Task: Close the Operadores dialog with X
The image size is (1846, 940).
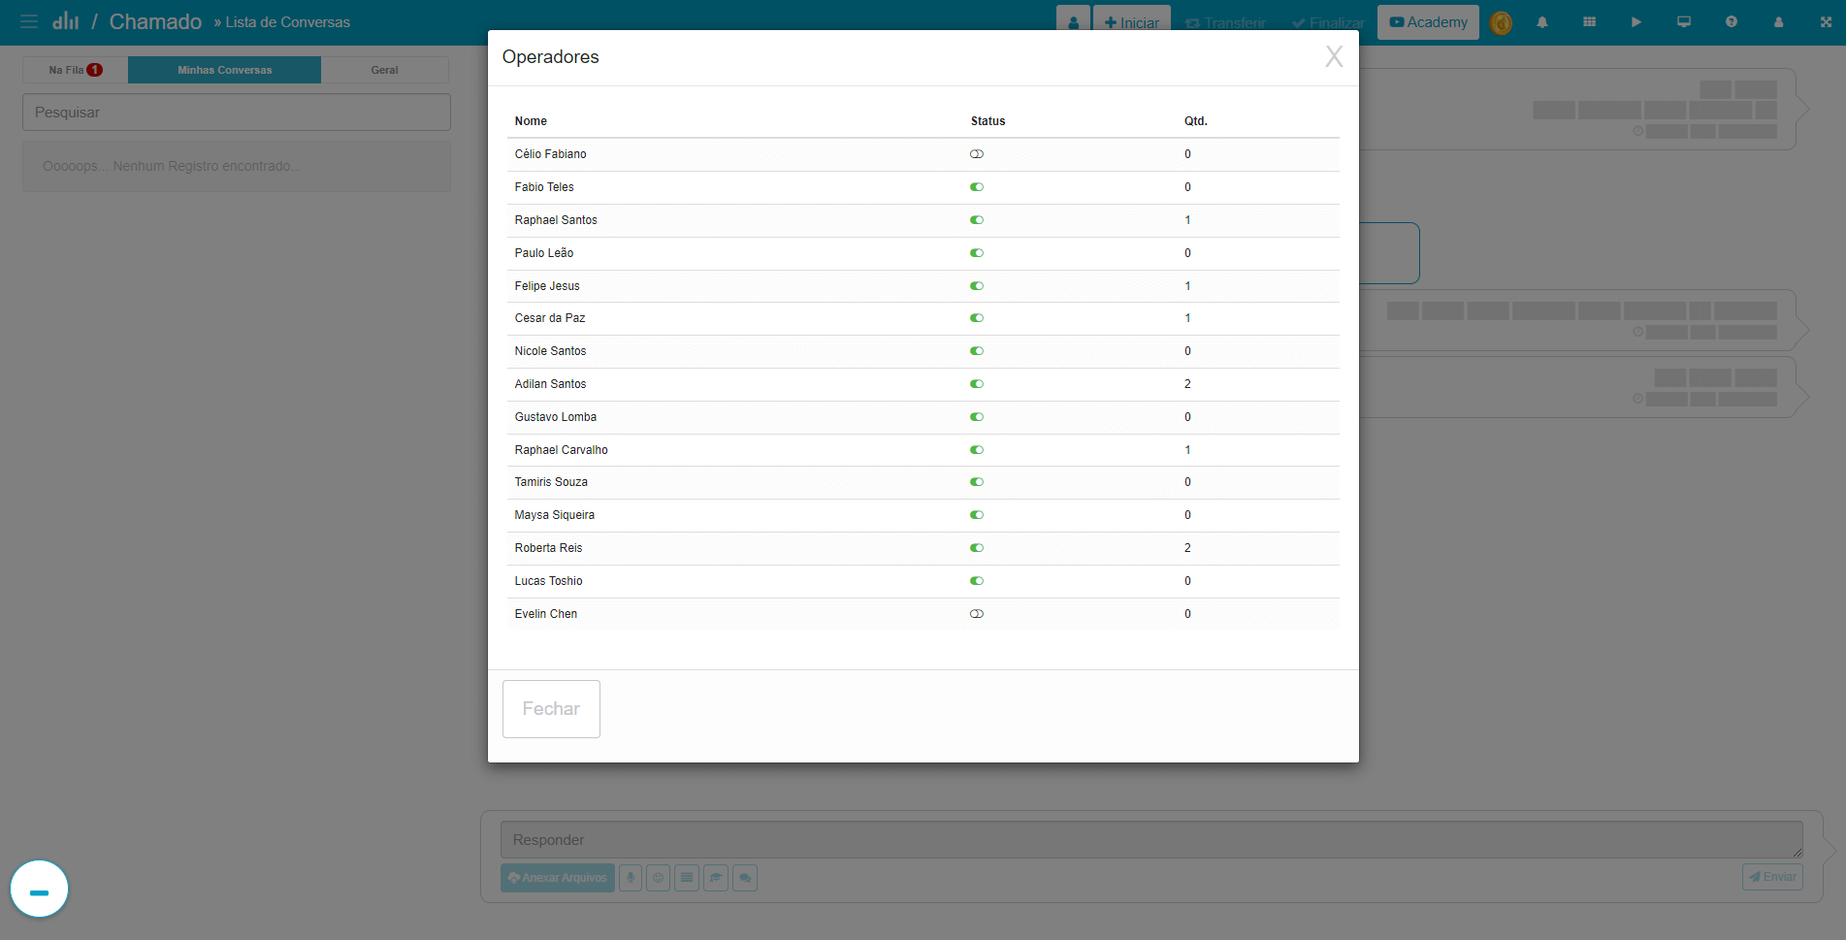Action: pos(1335,56)
